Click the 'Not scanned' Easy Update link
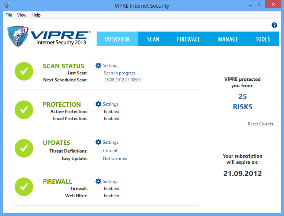This screenshot has height=216, width=284. tap(115, 158)
